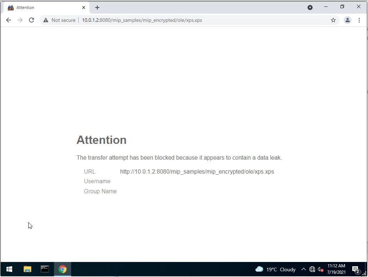This screenshot has height=277, width=368.
Task: Open the network status tray icon
Action: tap(312, 269)
